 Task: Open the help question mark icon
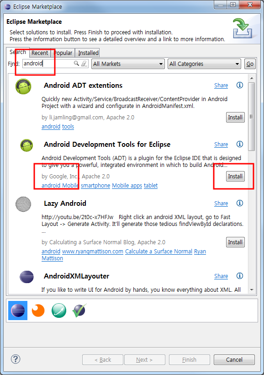pyautogui.click(x=16, y=359)
